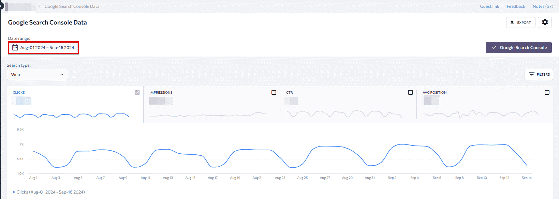Viewport: 559px width, 199px height.
Task: Open the Feedback link
Action: pyautogui.click(x=516, y=6)
